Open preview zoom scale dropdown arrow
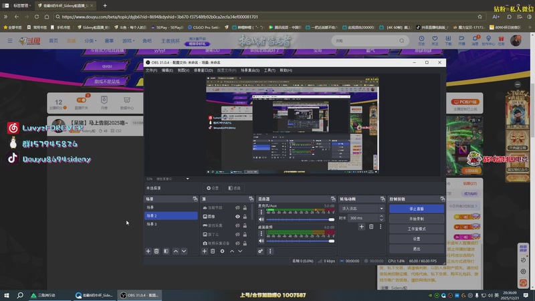535x301 pixels. pos(187,179)
